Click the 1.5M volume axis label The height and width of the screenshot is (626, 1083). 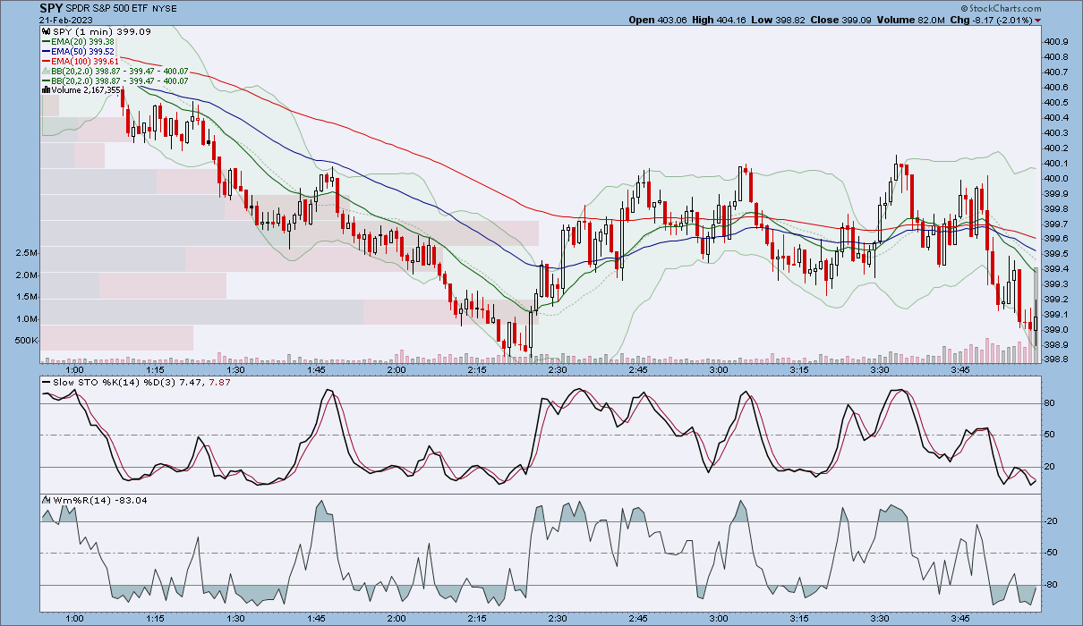[28, 297]
